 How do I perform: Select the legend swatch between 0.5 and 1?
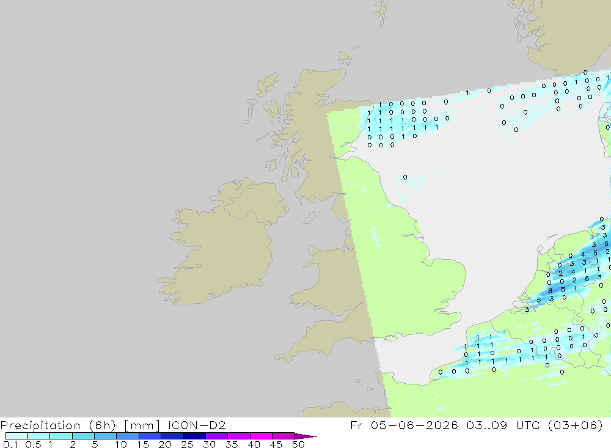pos(39,436)
